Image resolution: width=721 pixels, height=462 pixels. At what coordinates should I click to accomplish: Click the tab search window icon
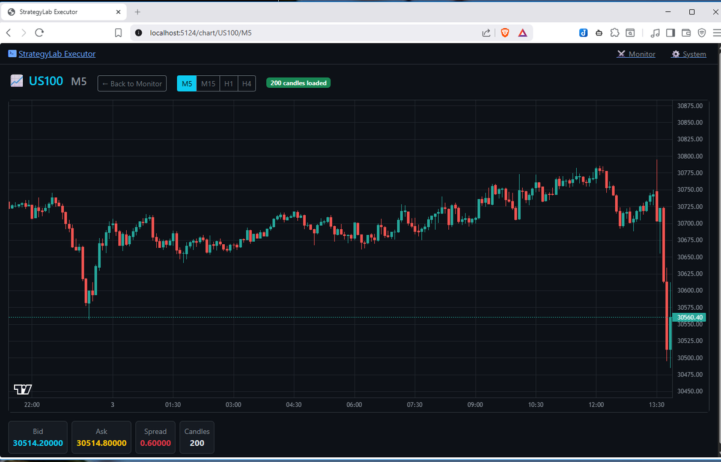(x=630, y=32)
